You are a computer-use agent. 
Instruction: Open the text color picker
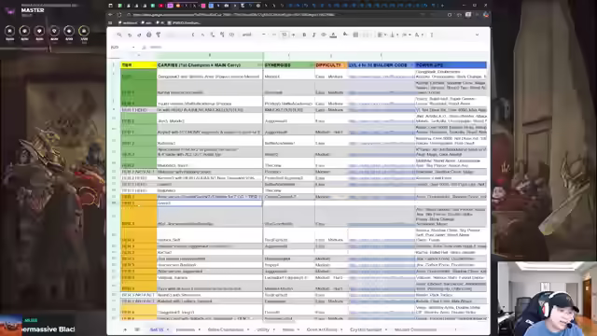point(333,35)
